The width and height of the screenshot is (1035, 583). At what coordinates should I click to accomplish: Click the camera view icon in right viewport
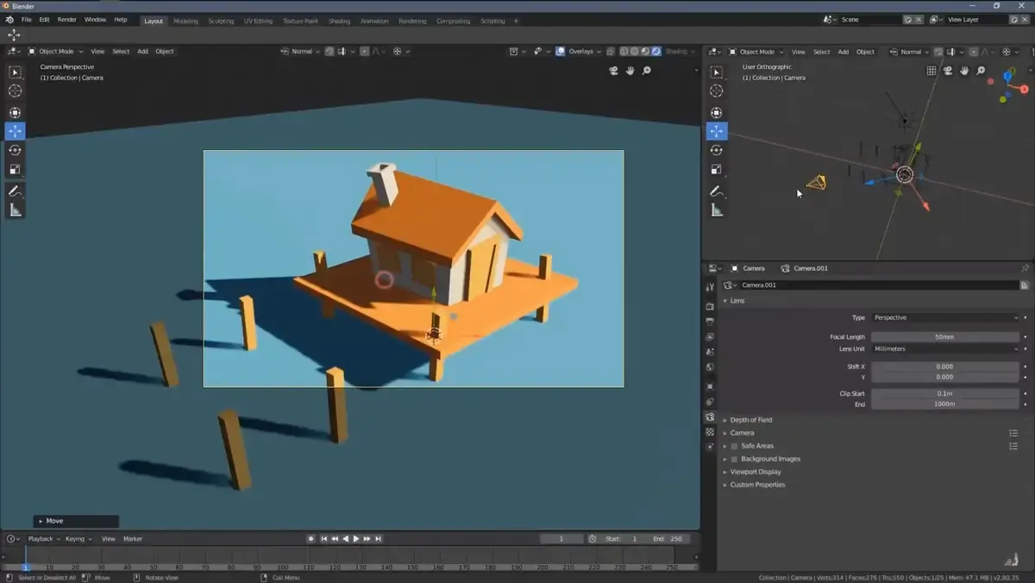pos(948,71)
